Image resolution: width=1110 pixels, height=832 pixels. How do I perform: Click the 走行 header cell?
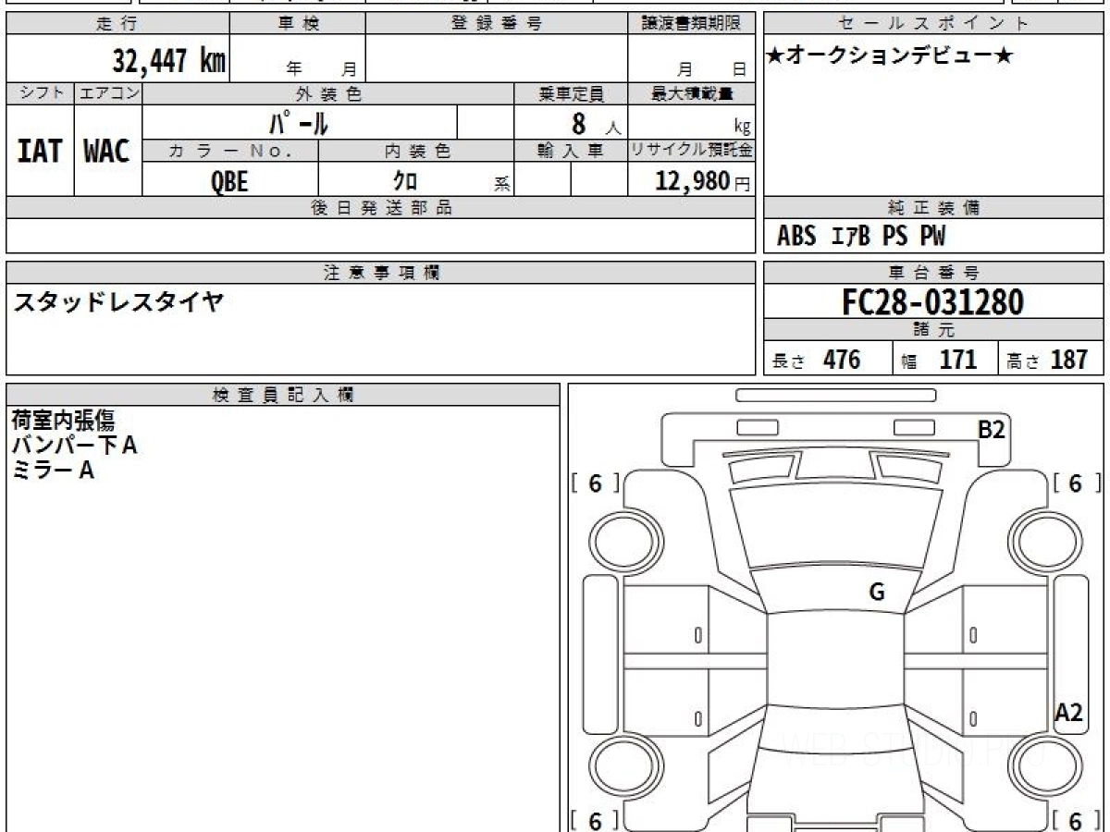117,24
